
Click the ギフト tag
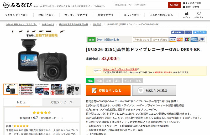pos(128,81)
